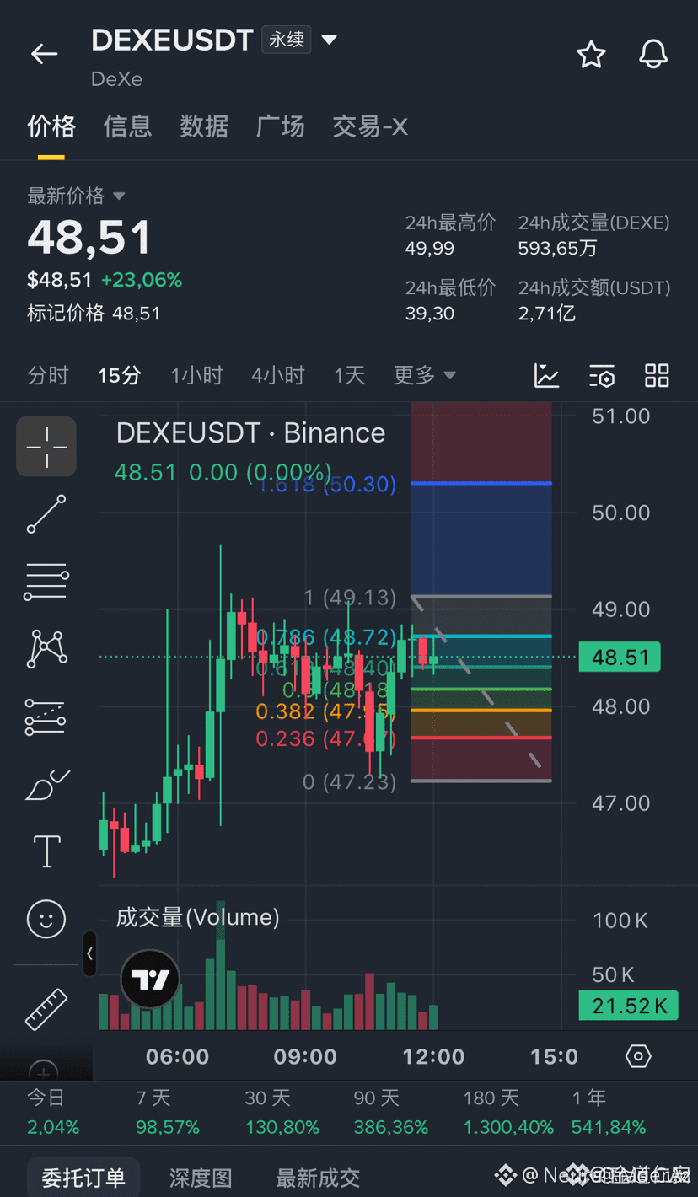The image size is (698, 1197).
Task: Tap the 90 天 386,36% performance
Action: 391,1113
